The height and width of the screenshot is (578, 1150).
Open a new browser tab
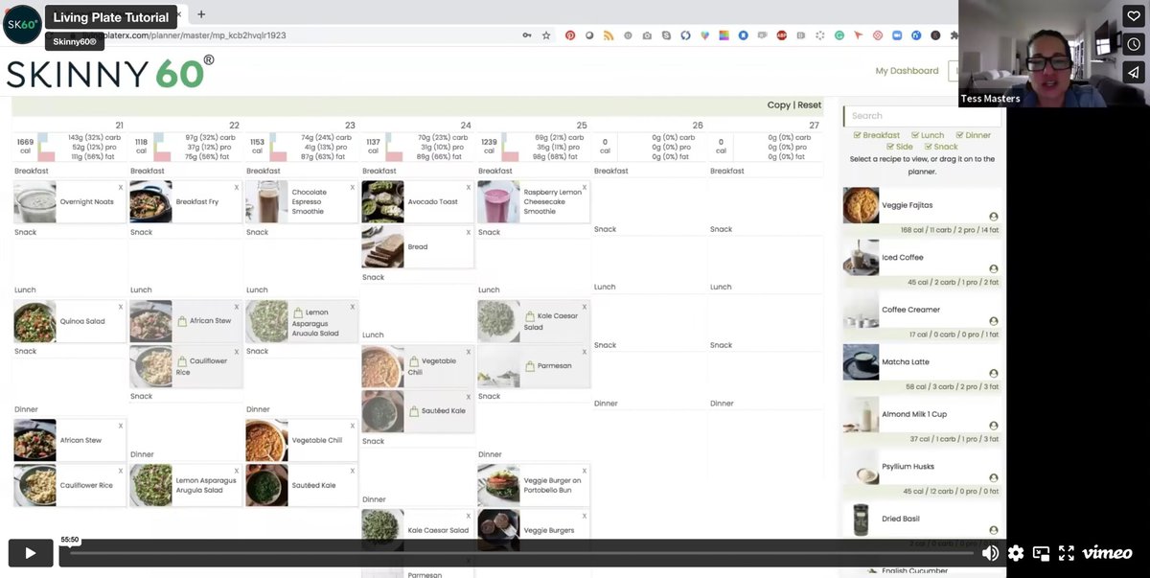201,14
